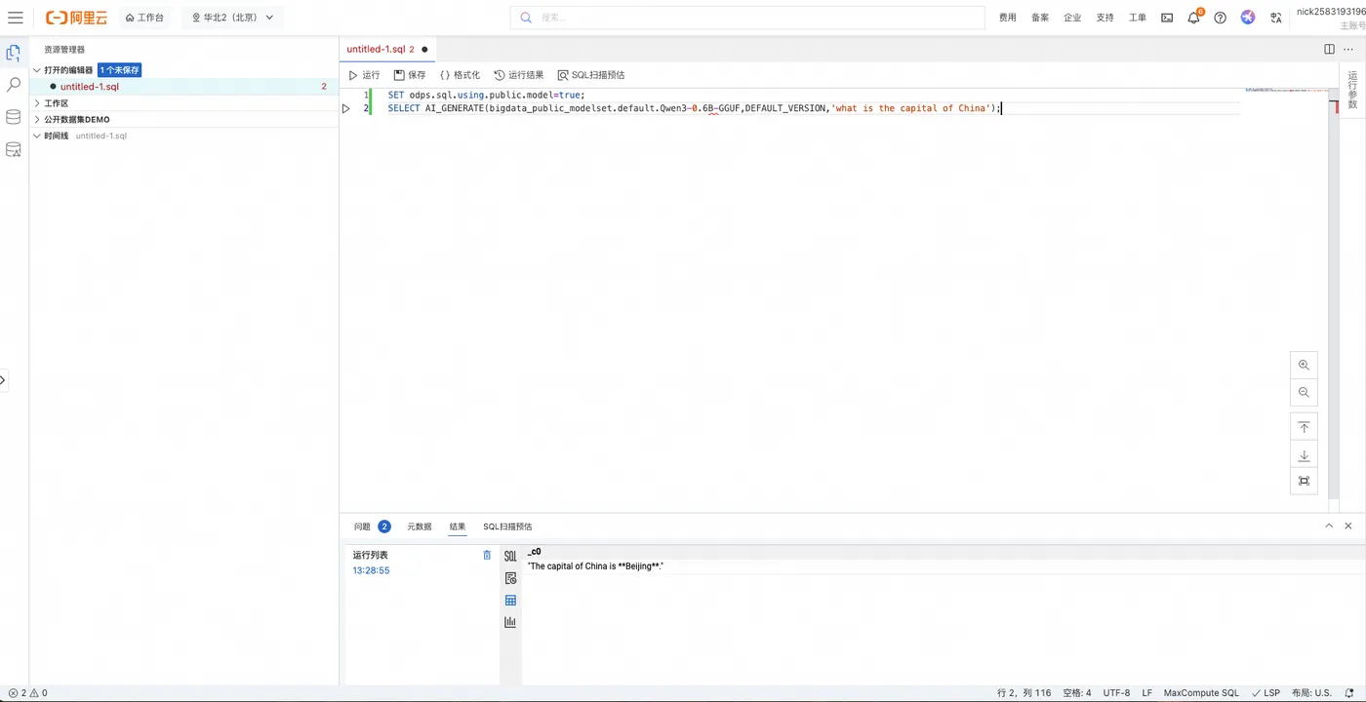
Task: Change the LF line ending setting
Action: click(x=1147, y=693)
